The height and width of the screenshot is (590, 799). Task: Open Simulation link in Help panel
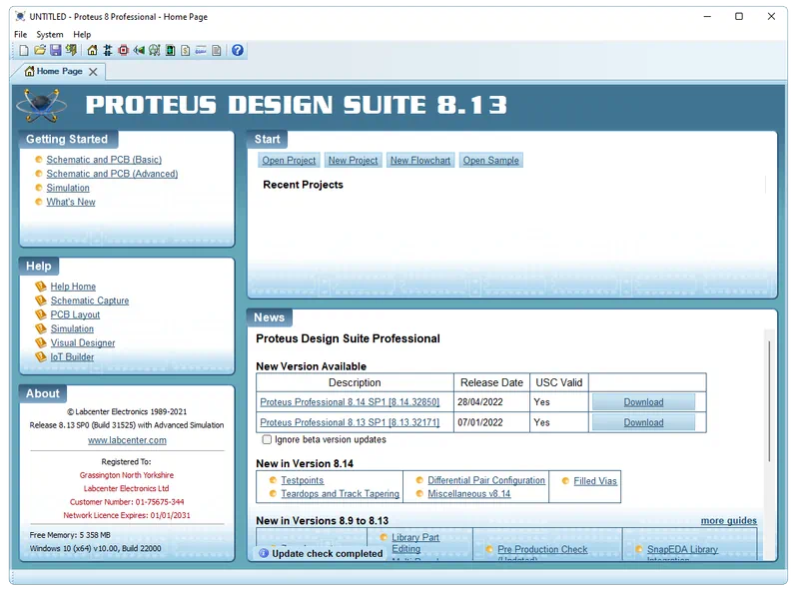coord(72,328)
